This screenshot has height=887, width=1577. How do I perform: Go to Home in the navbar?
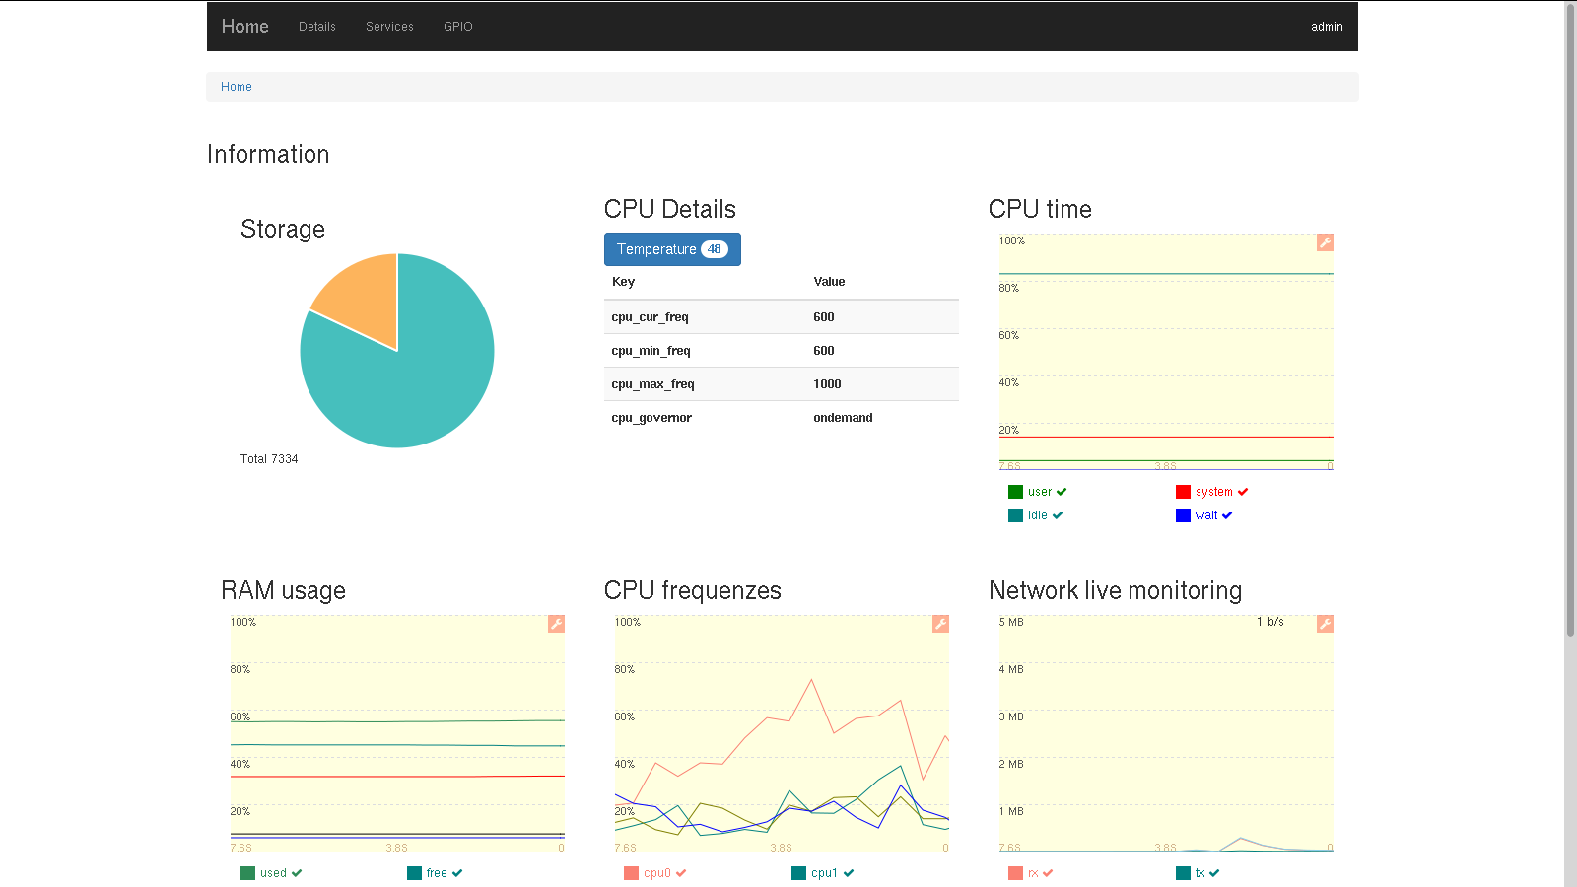245,27
